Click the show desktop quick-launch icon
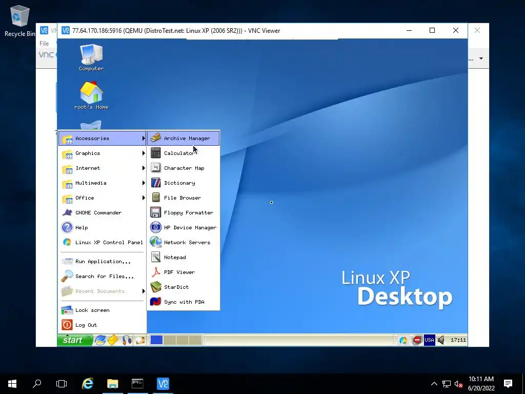 tap(140, 340)
